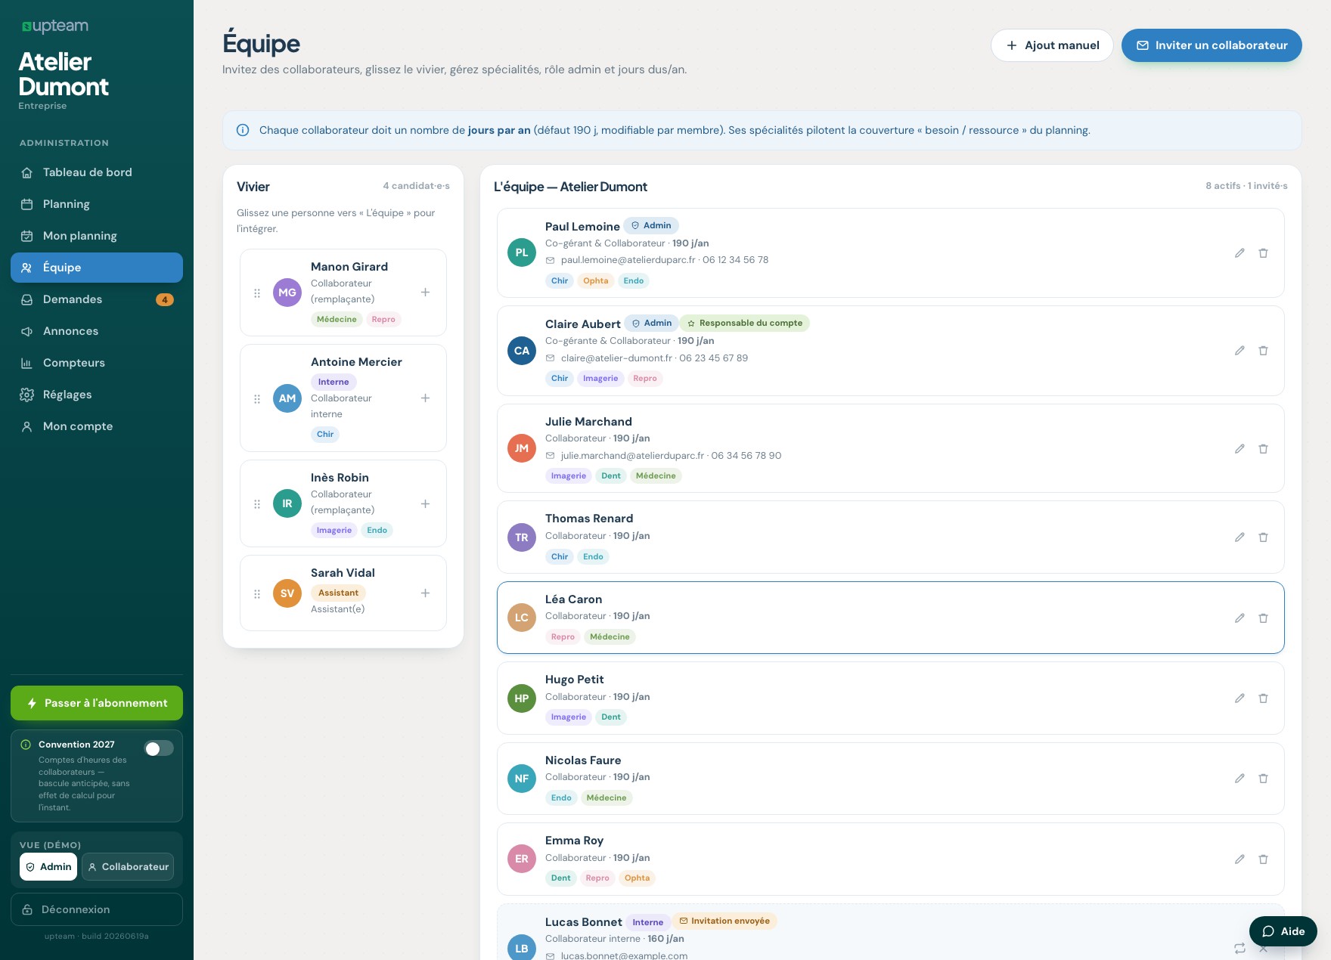Open the edit pencil for Hugo Petit

pos(1239,698)
